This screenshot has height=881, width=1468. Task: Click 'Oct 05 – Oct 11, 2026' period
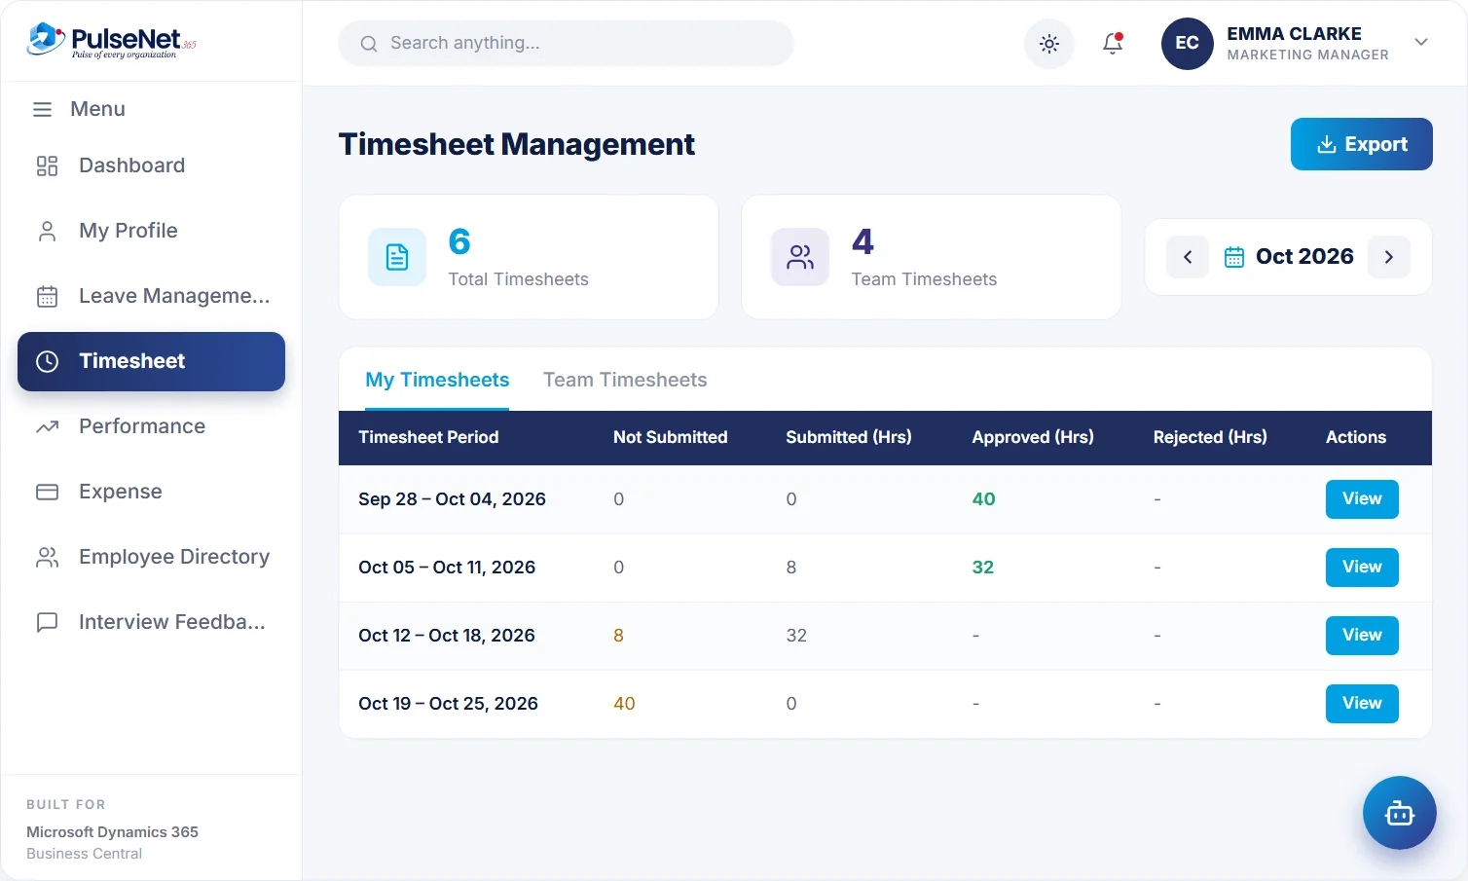(x=447, y=568)
